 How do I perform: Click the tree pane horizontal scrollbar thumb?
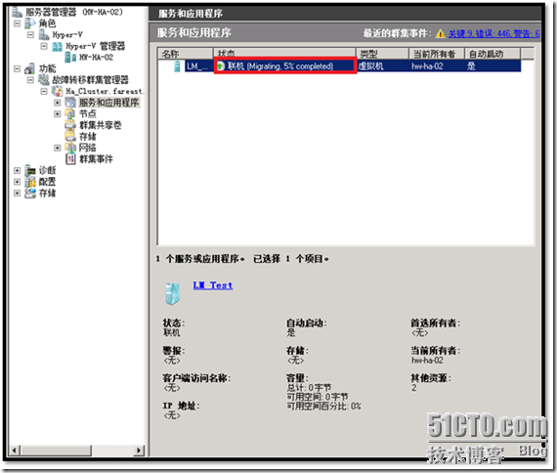pos(56,451)
